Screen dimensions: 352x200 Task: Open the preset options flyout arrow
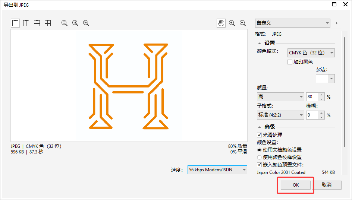pos(336,23)
